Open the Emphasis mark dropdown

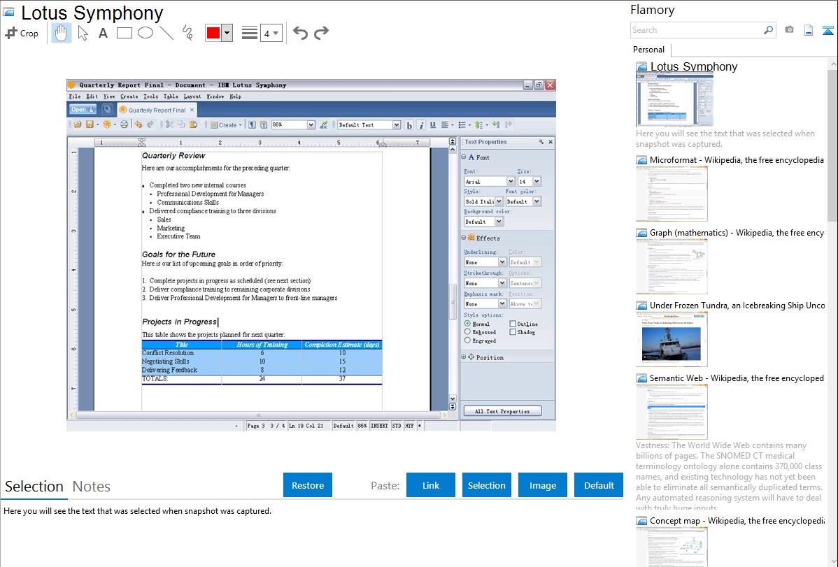tap(502, 303)
